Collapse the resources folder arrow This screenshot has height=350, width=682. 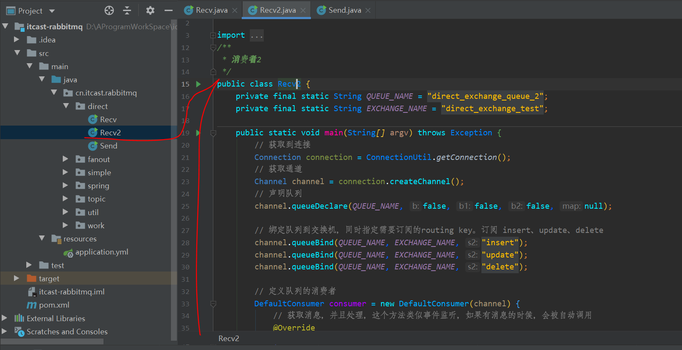(42, 238)
